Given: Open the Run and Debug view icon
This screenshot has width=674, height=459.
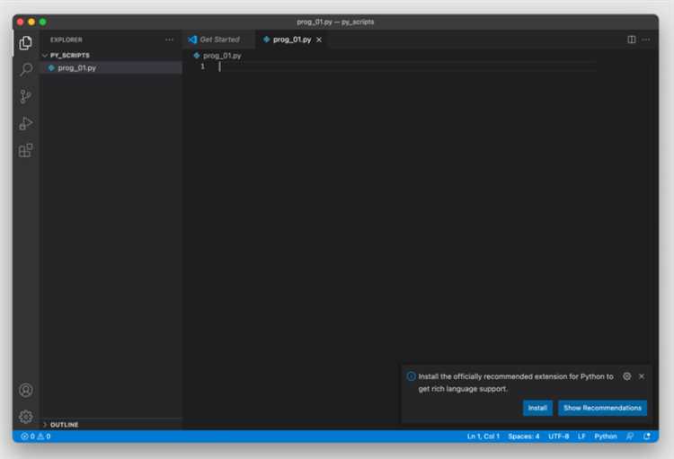Looking at the screenshot, I should [x=25, y=123].
